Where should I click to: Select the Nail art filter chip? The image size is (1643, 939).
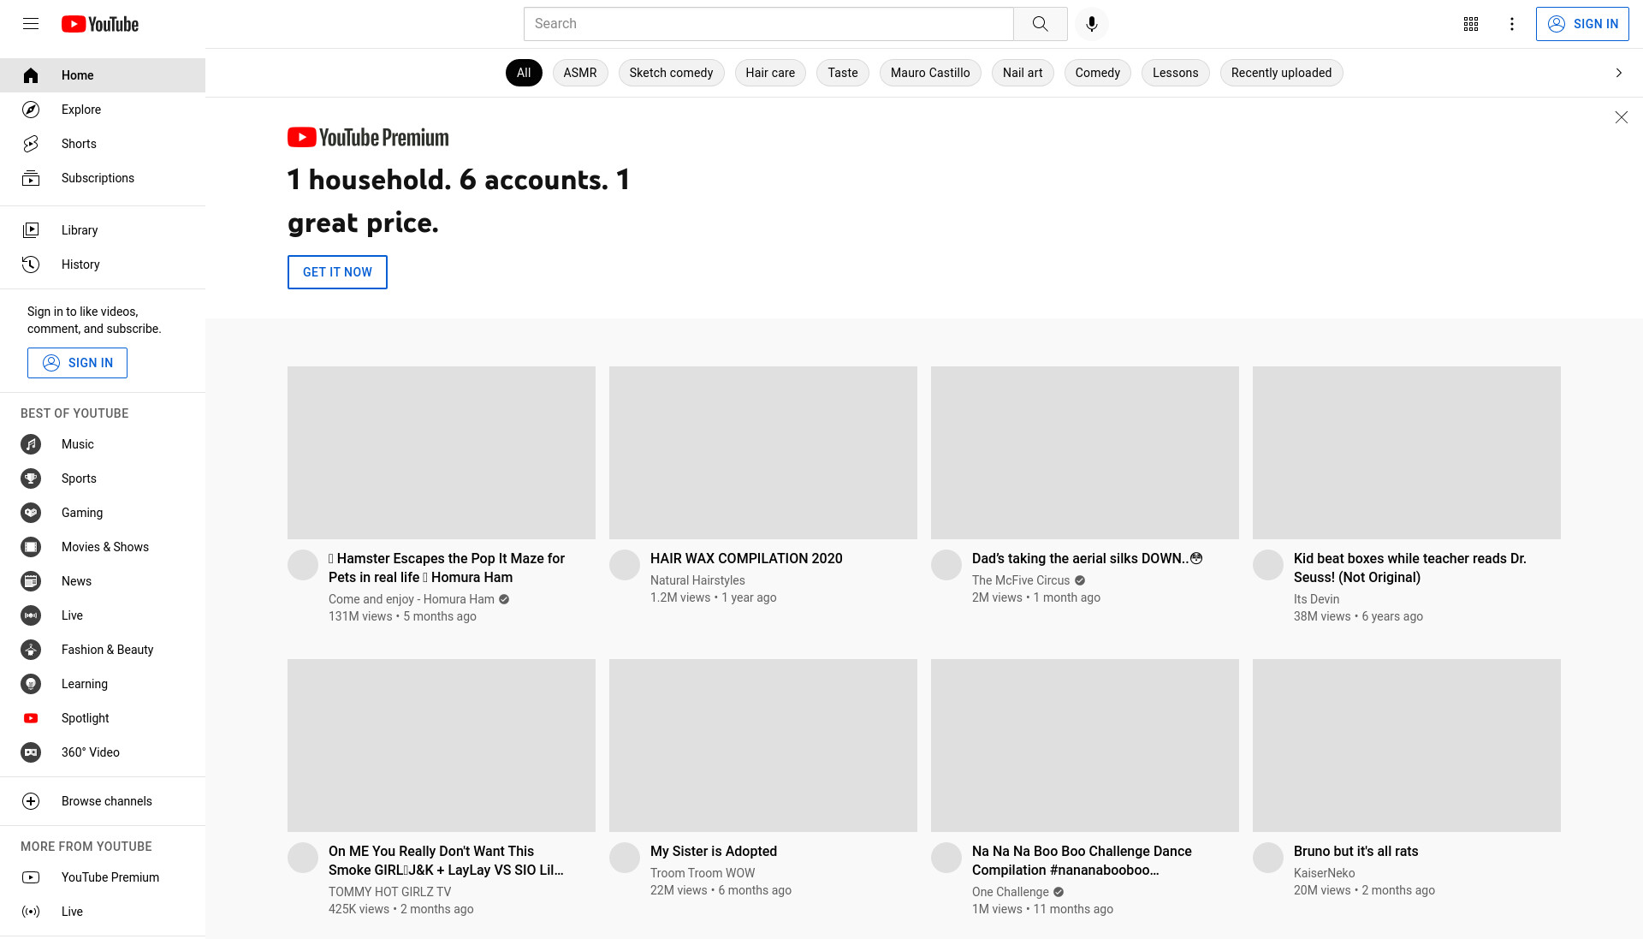1023,73
